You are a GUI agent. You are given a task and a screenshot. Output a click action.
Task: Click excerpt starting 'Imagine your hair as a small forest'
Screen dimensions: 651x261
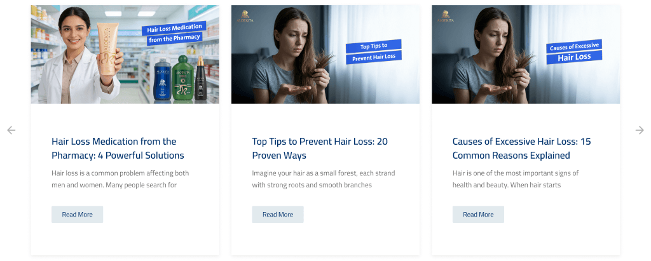[x=324, y=179]
